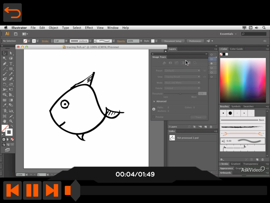This screenshot has width=270, height=203.
Task: Select the Scale tool
Action: pos(11,84)
